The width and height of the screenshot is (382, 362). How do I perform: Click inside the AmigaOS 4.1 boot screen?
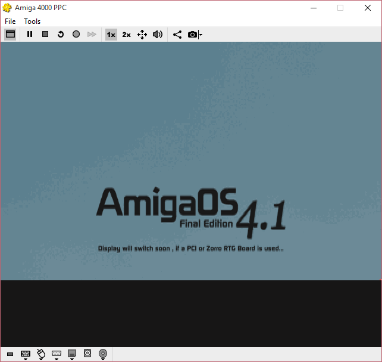pyautogui.click(x=191, y=161)
